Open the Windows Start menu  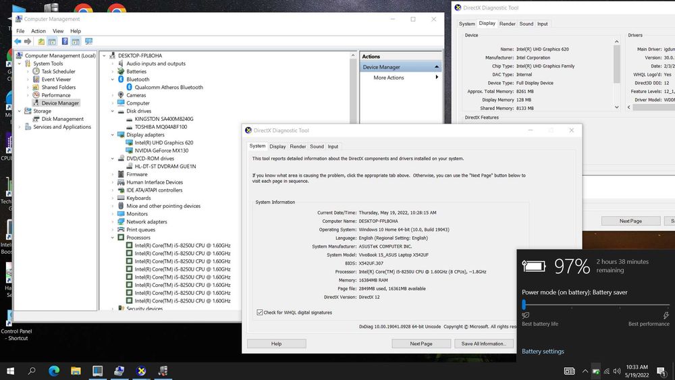10,371
